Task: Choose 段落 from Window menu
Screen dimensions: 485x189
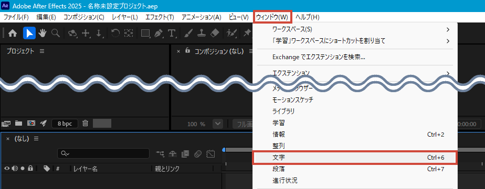Action: point(355,169)
